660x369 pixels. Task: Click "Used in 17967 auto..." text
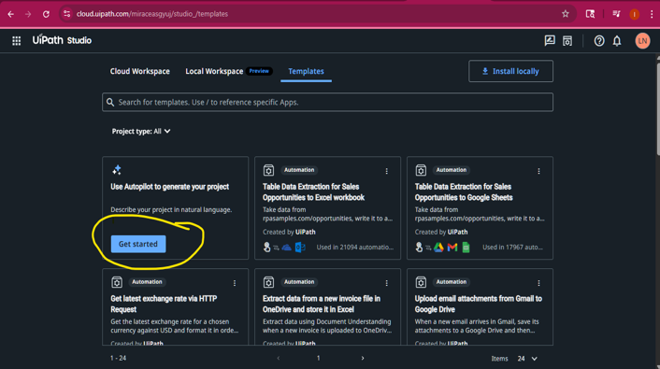pyautogui.click(x=512, y=247)
